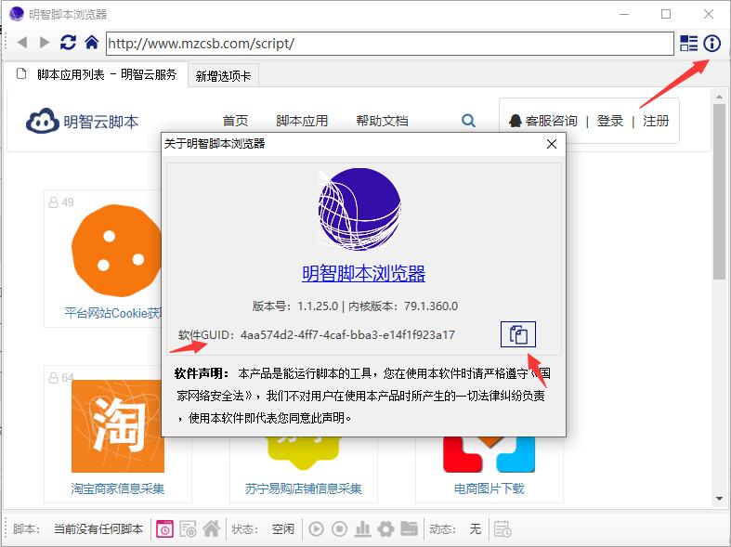Click the 注册 link
This screenshot has height=547, width=731.
pyautogui.click(x=656, y=121)
